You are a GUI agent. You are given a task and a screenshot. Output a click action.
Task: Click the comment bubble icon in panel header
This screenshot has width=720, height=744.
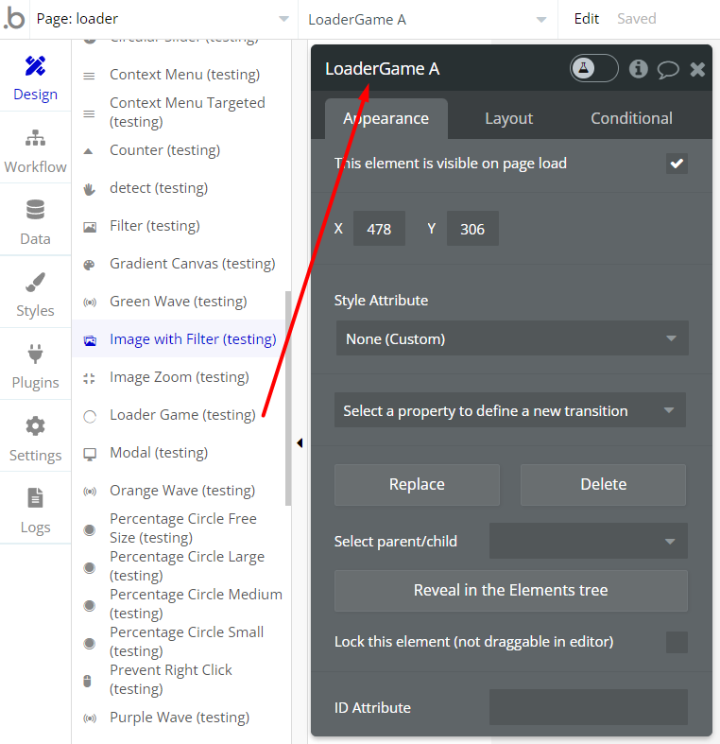pos(668,69)
